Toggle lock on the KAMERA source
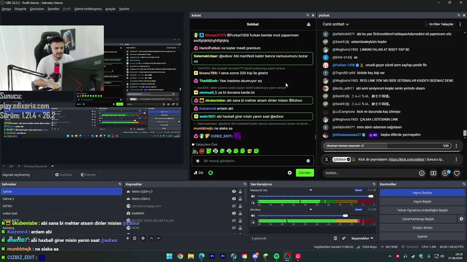 (240, 213)
